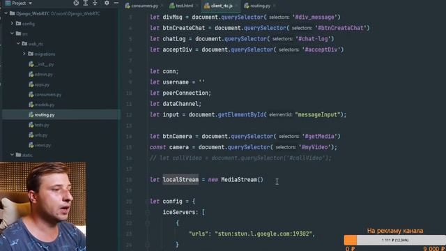446x251 pixels.
Task: Click the stun.l.google.com URL string
Action: click(263, 234)
